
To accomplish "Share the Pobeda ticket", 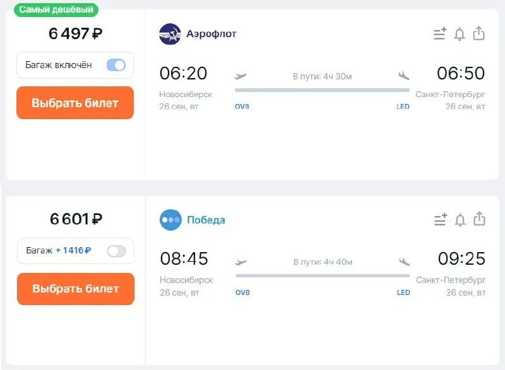I will point(480,219).
